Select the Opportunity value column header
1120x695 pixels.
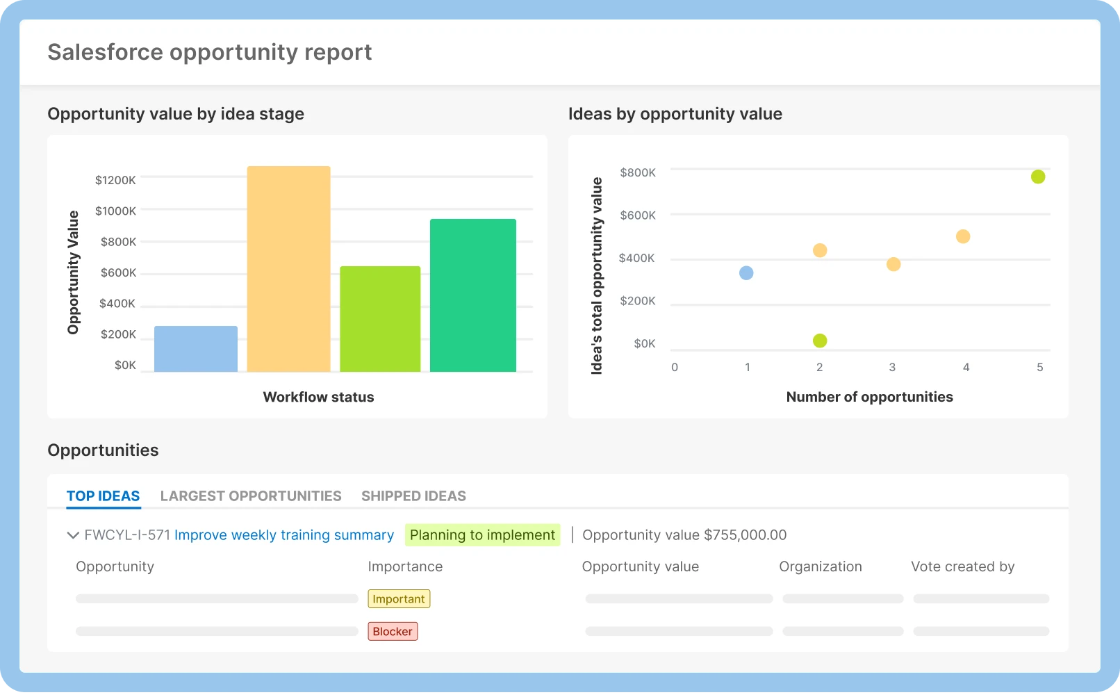point(639,566)
